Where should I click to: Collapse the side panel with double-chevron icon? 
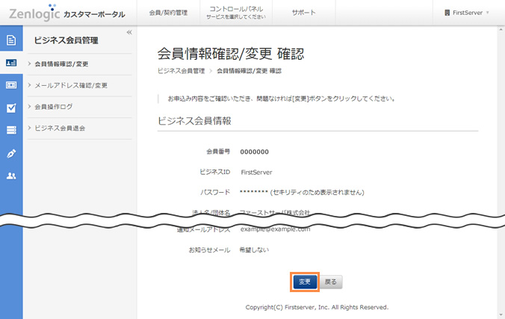point(129,32)
